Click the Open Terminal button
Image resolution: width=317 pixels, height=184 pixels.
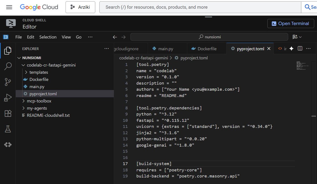290,23
